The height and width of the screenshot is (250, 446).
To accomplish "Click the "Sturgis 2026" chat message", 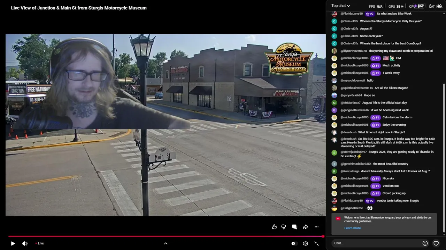I will pos(387,154).
